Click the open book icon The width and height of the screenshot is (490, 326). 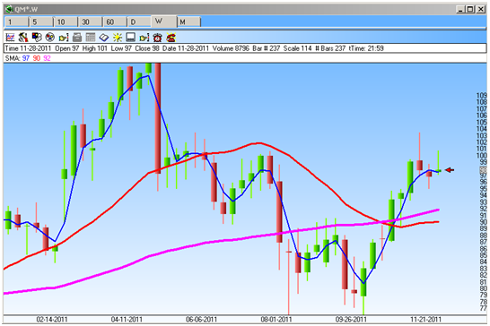[104, 38]
